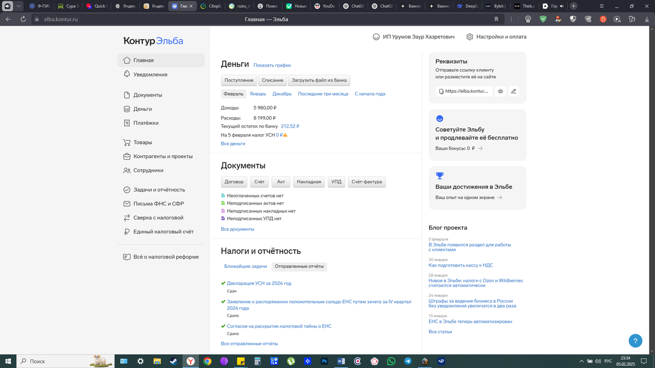Click the browser reload button

tap(23, 19)
